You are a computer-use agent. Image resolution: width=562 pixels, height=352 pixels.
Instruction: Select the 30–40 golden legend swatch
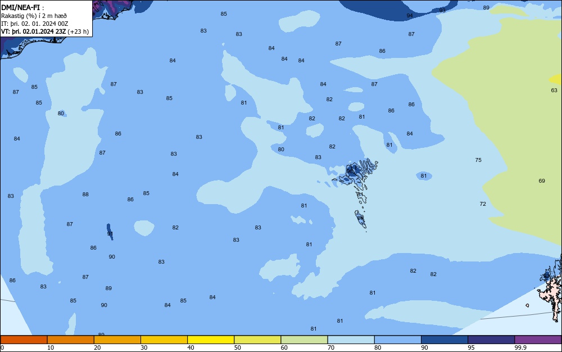(164, 340)
